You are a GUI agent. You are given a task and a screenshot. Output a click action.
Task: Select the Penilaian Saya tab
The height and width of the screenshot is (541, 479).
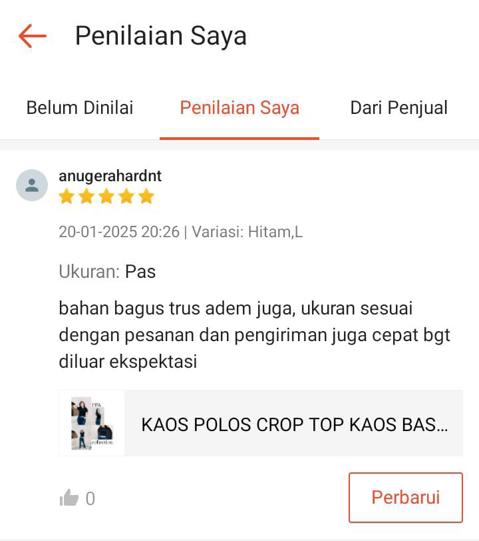[239, 108]
